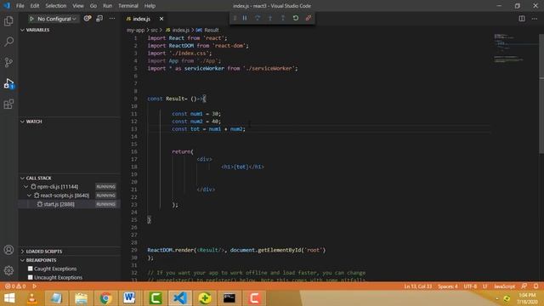Open notifications bell in status bar
544x306 pixels.
click(x=536, y=286)
